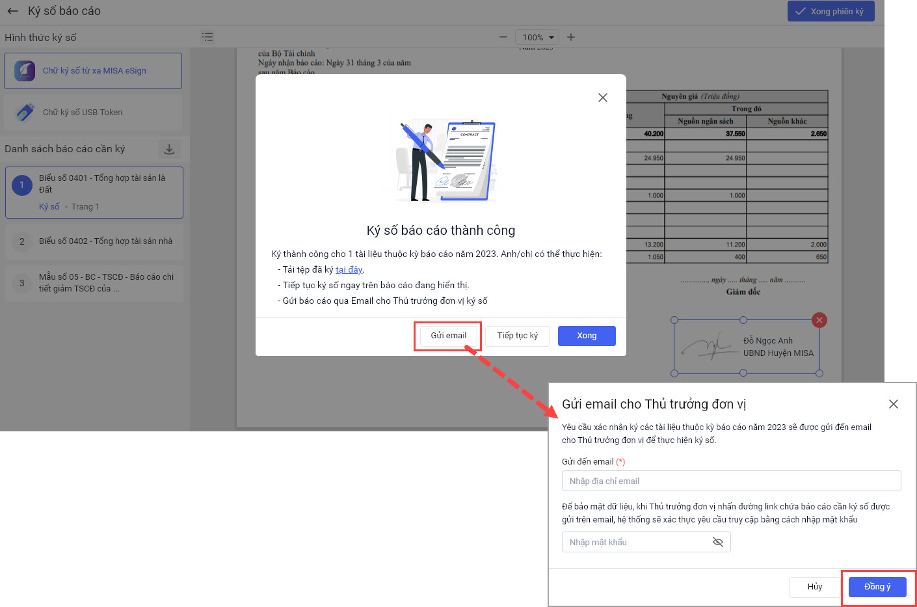Click the USB Token icon
The width and height of the screenshot is (917, 607).
25,113
